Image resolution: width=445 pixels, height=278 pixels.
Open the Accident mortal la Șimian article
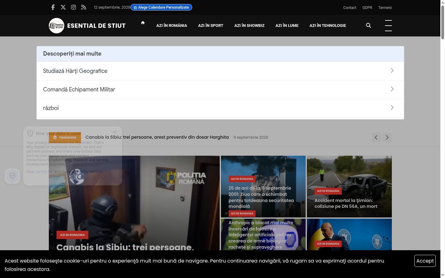[346, 203]
